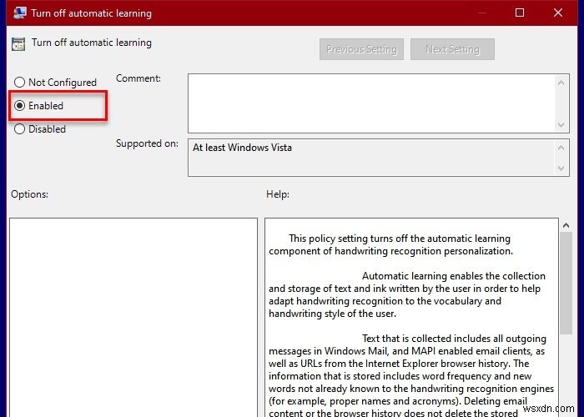The height and width of the screenshot is (417, 584).
Task: Click the Previous Setting button
Action: [x=361, y=49]
